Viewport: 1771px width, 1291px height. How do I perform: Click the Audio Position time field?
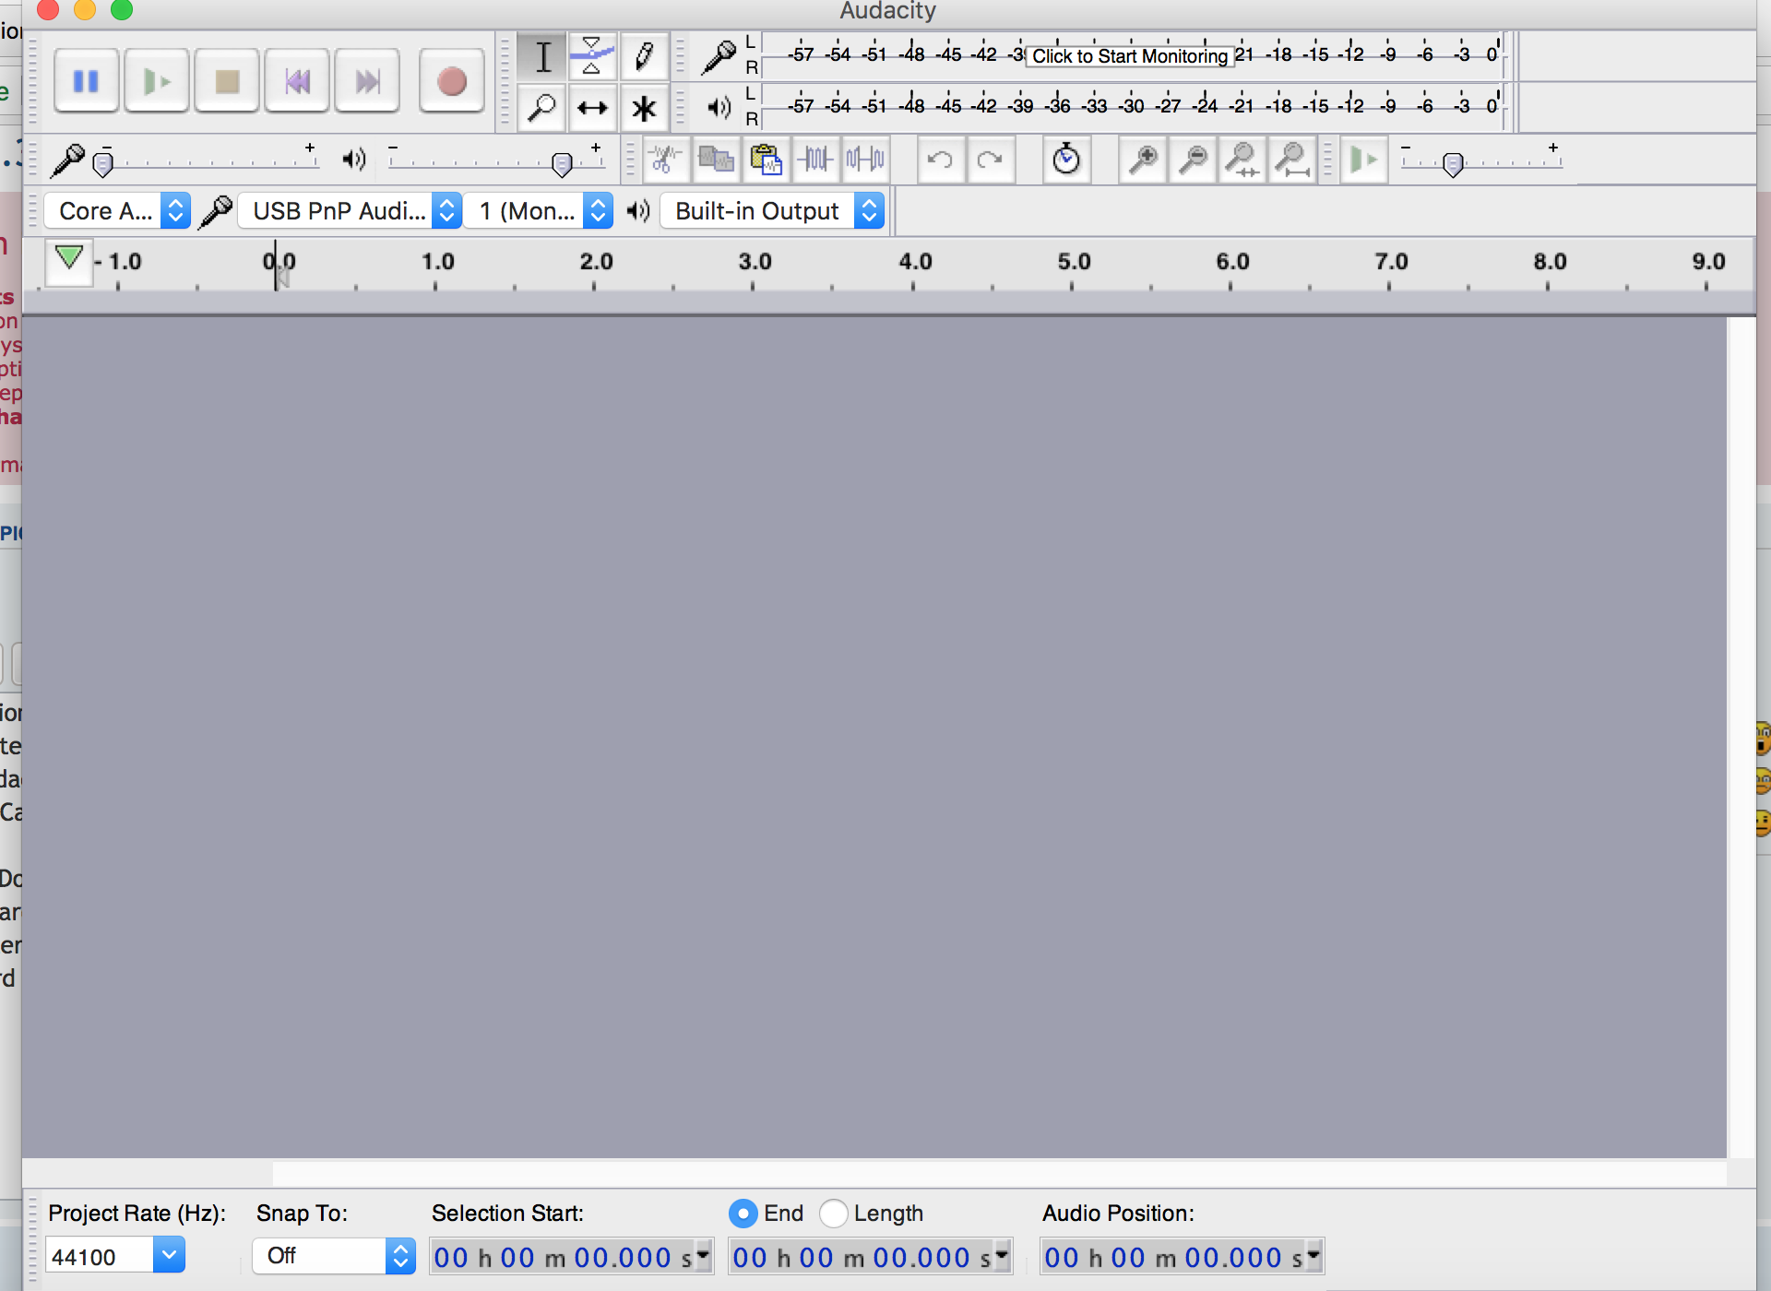[x=1183, y=1257]
